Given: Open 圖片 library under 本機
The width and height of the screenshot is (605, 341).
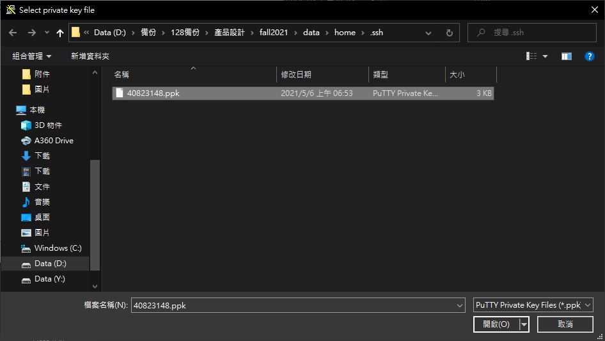Looking at the screenshot, I should [42, 232].
